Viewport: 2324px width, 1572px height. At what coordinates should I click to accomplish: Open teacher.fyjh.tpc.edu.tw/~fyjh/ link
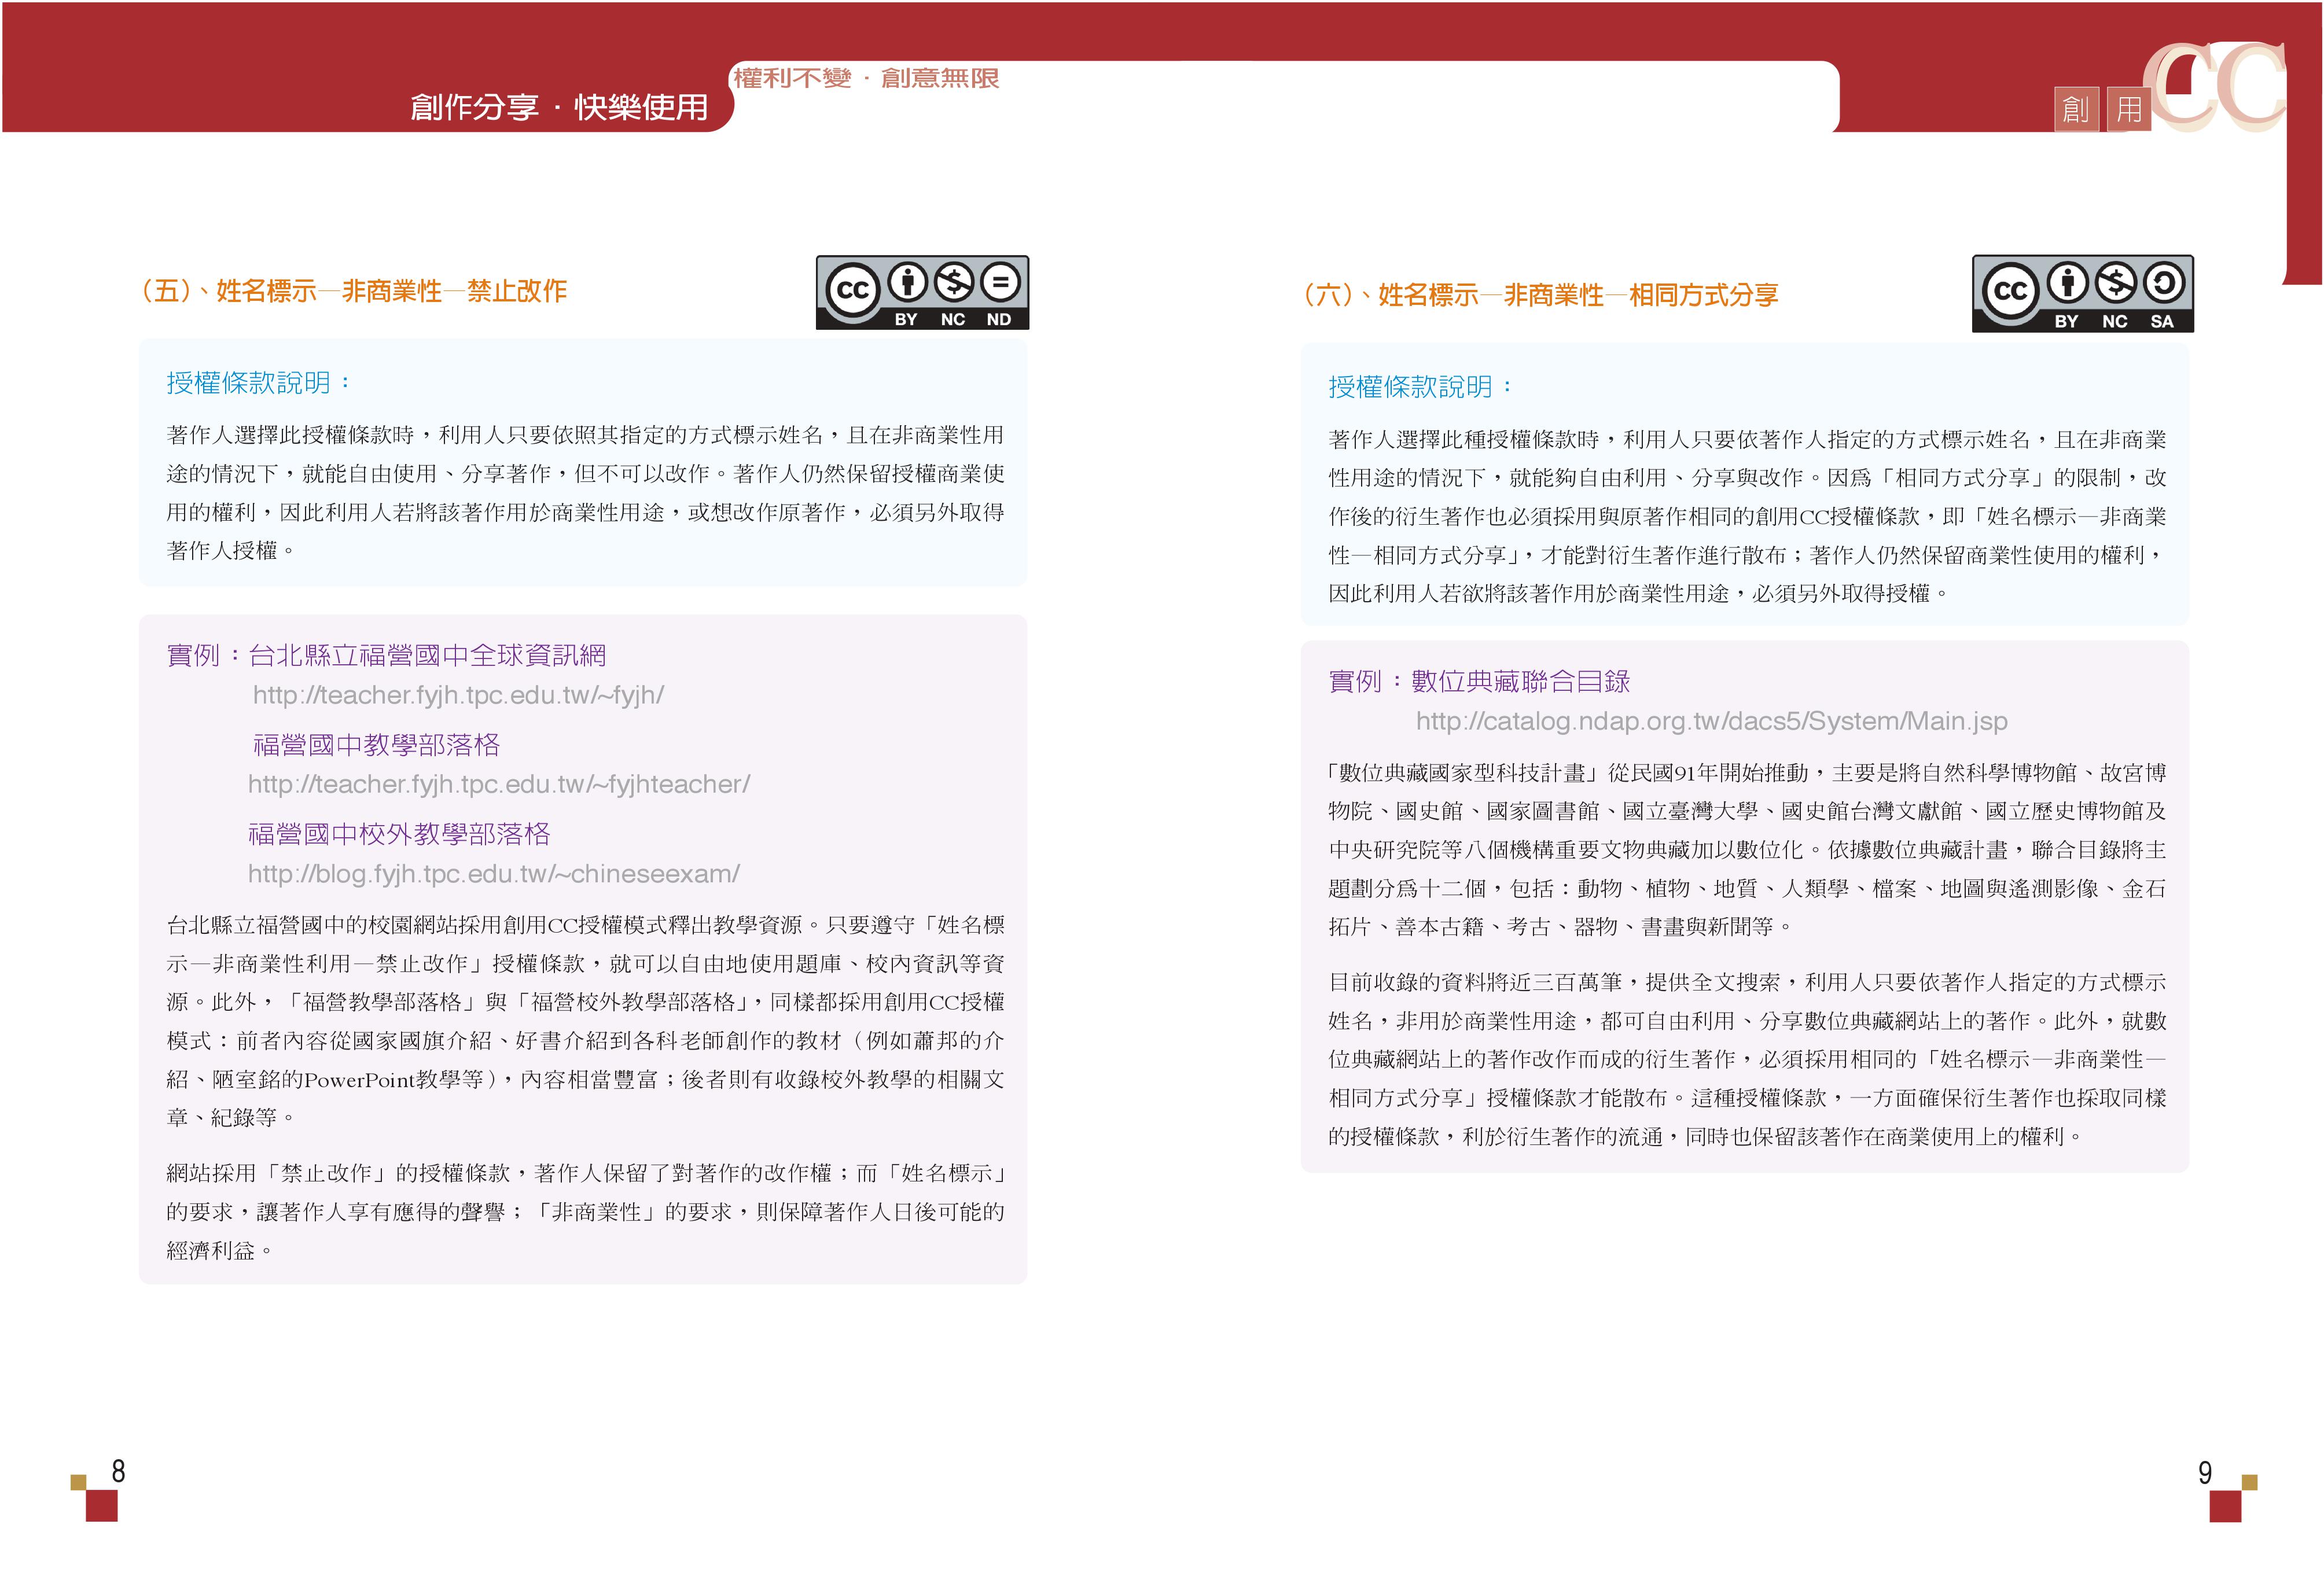click(x=458, y=695)
